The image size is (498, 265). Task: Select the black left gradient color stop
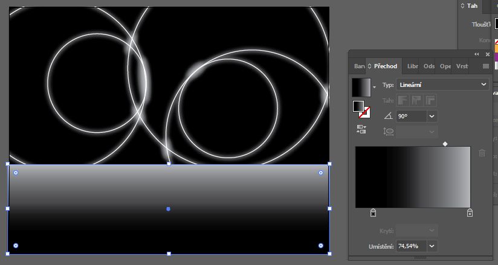tap(373, 212)
